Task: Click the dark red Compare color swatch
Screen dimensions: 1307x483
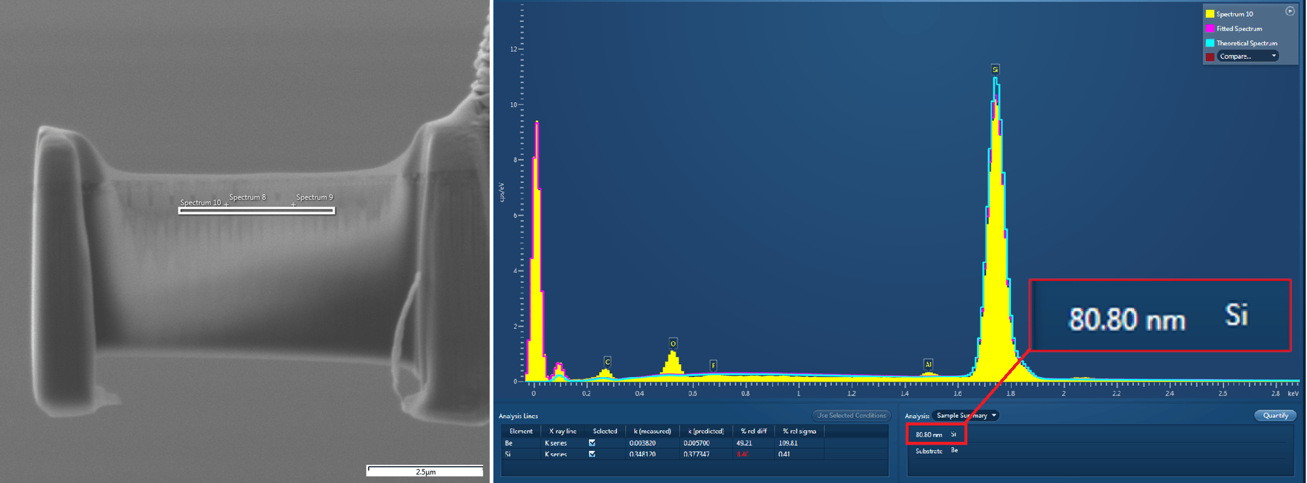Action: click(1210, 57)
